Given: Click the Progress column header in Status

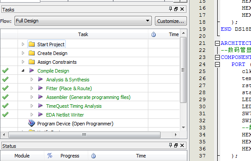Looking at the screenshot, I should pos(70,156).
